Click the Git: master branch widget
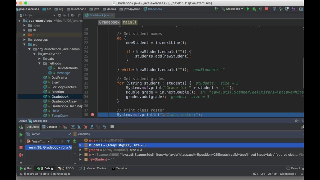This screenshot has width=320, height=180. 288,174
